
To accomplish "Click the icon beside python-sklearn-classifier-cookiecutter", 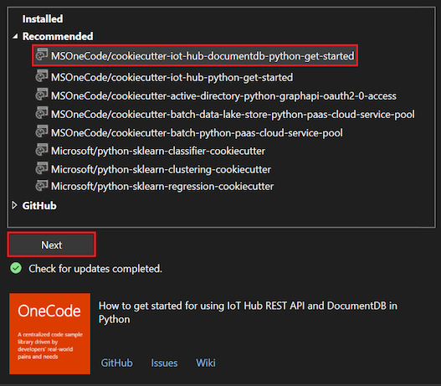I will click(x=42, y=150).
